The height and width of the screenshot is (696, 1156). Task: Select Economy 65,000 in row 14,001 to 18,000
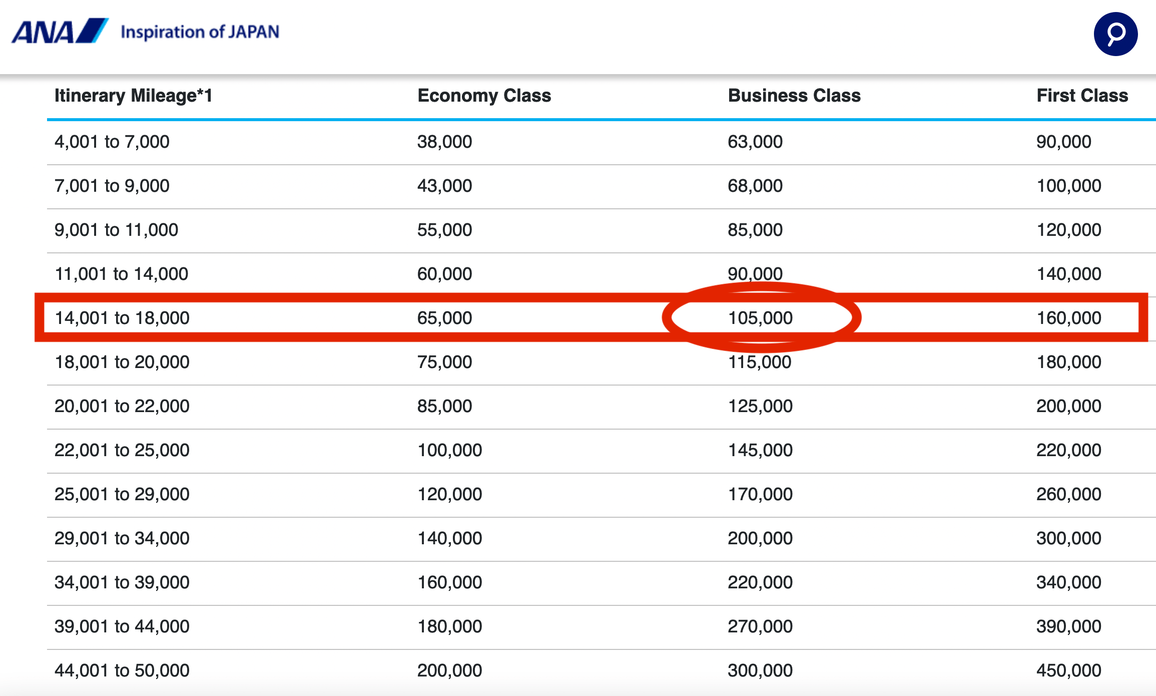pyautogui.click(x=445, y=318)
